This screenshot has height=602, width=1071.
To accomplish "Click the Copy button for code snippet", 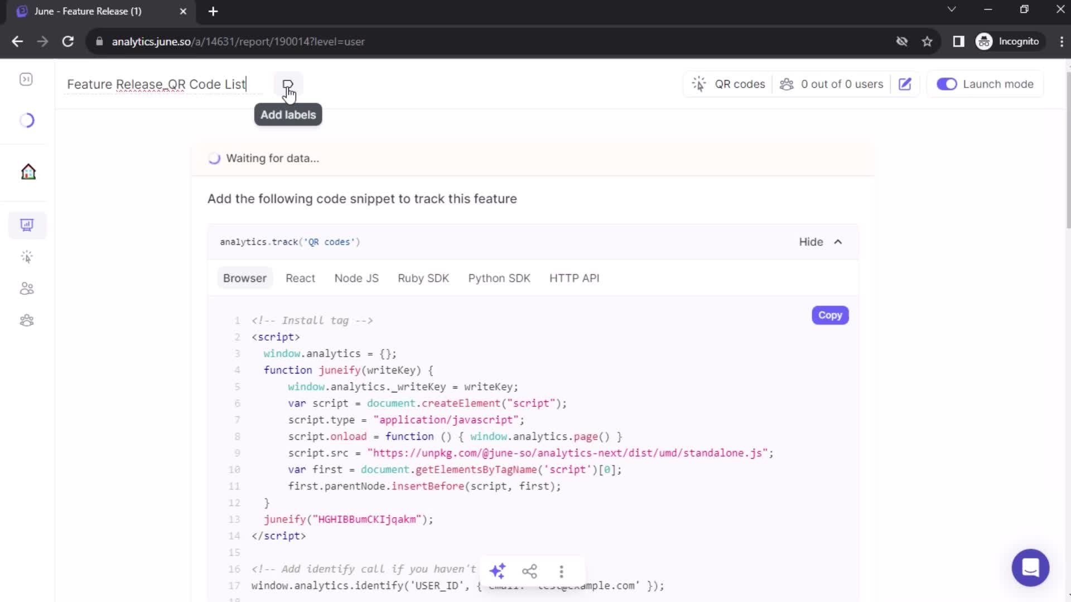I will pyautogui.click(x=829, y=315).
